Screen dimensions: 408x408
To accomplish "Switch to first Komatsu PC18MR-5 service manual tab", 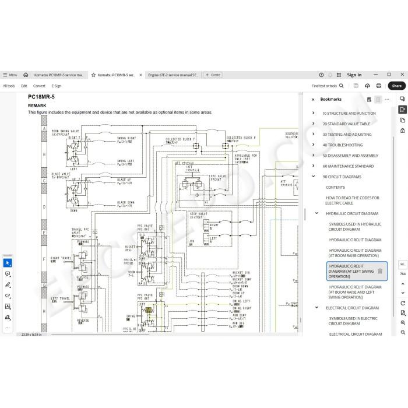I will pyautogui.click(x=59, y=75).
